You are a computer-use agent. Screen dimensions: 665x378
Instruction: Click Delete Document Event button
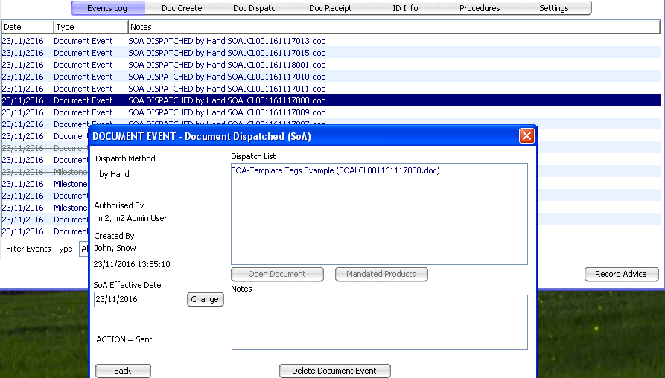[334, 371]
